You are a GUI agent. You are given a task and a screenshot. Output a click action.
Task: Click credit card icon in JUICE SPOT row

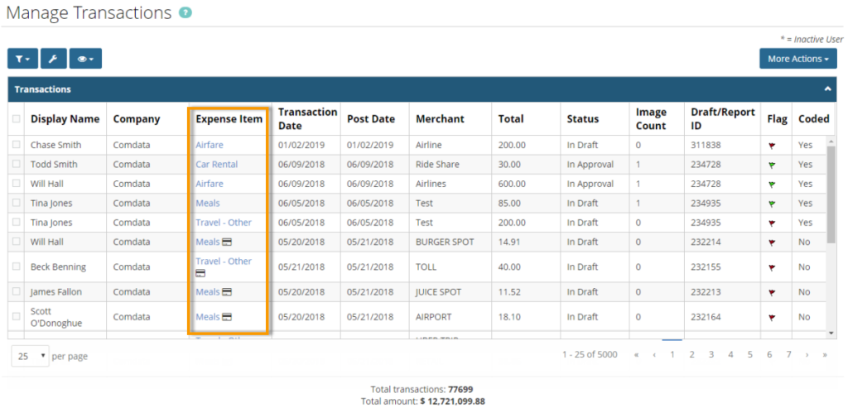coord(227,292)
